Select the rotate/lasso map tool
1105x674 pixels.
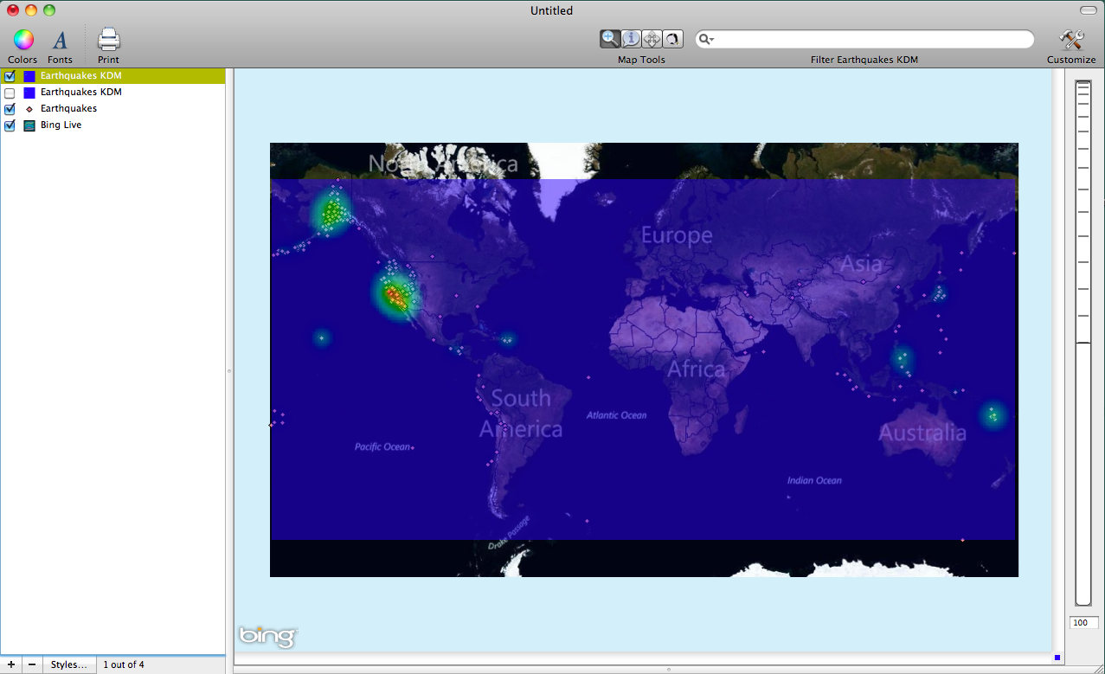672,39
